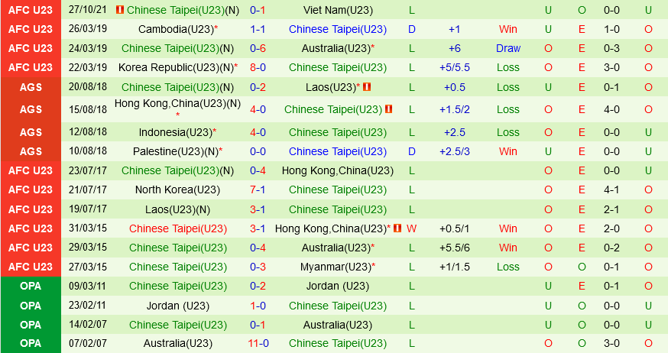Select the 11-0 score against Australia(U23)
The width and height of the screenshot is (668, 353).
pos(258,343)
